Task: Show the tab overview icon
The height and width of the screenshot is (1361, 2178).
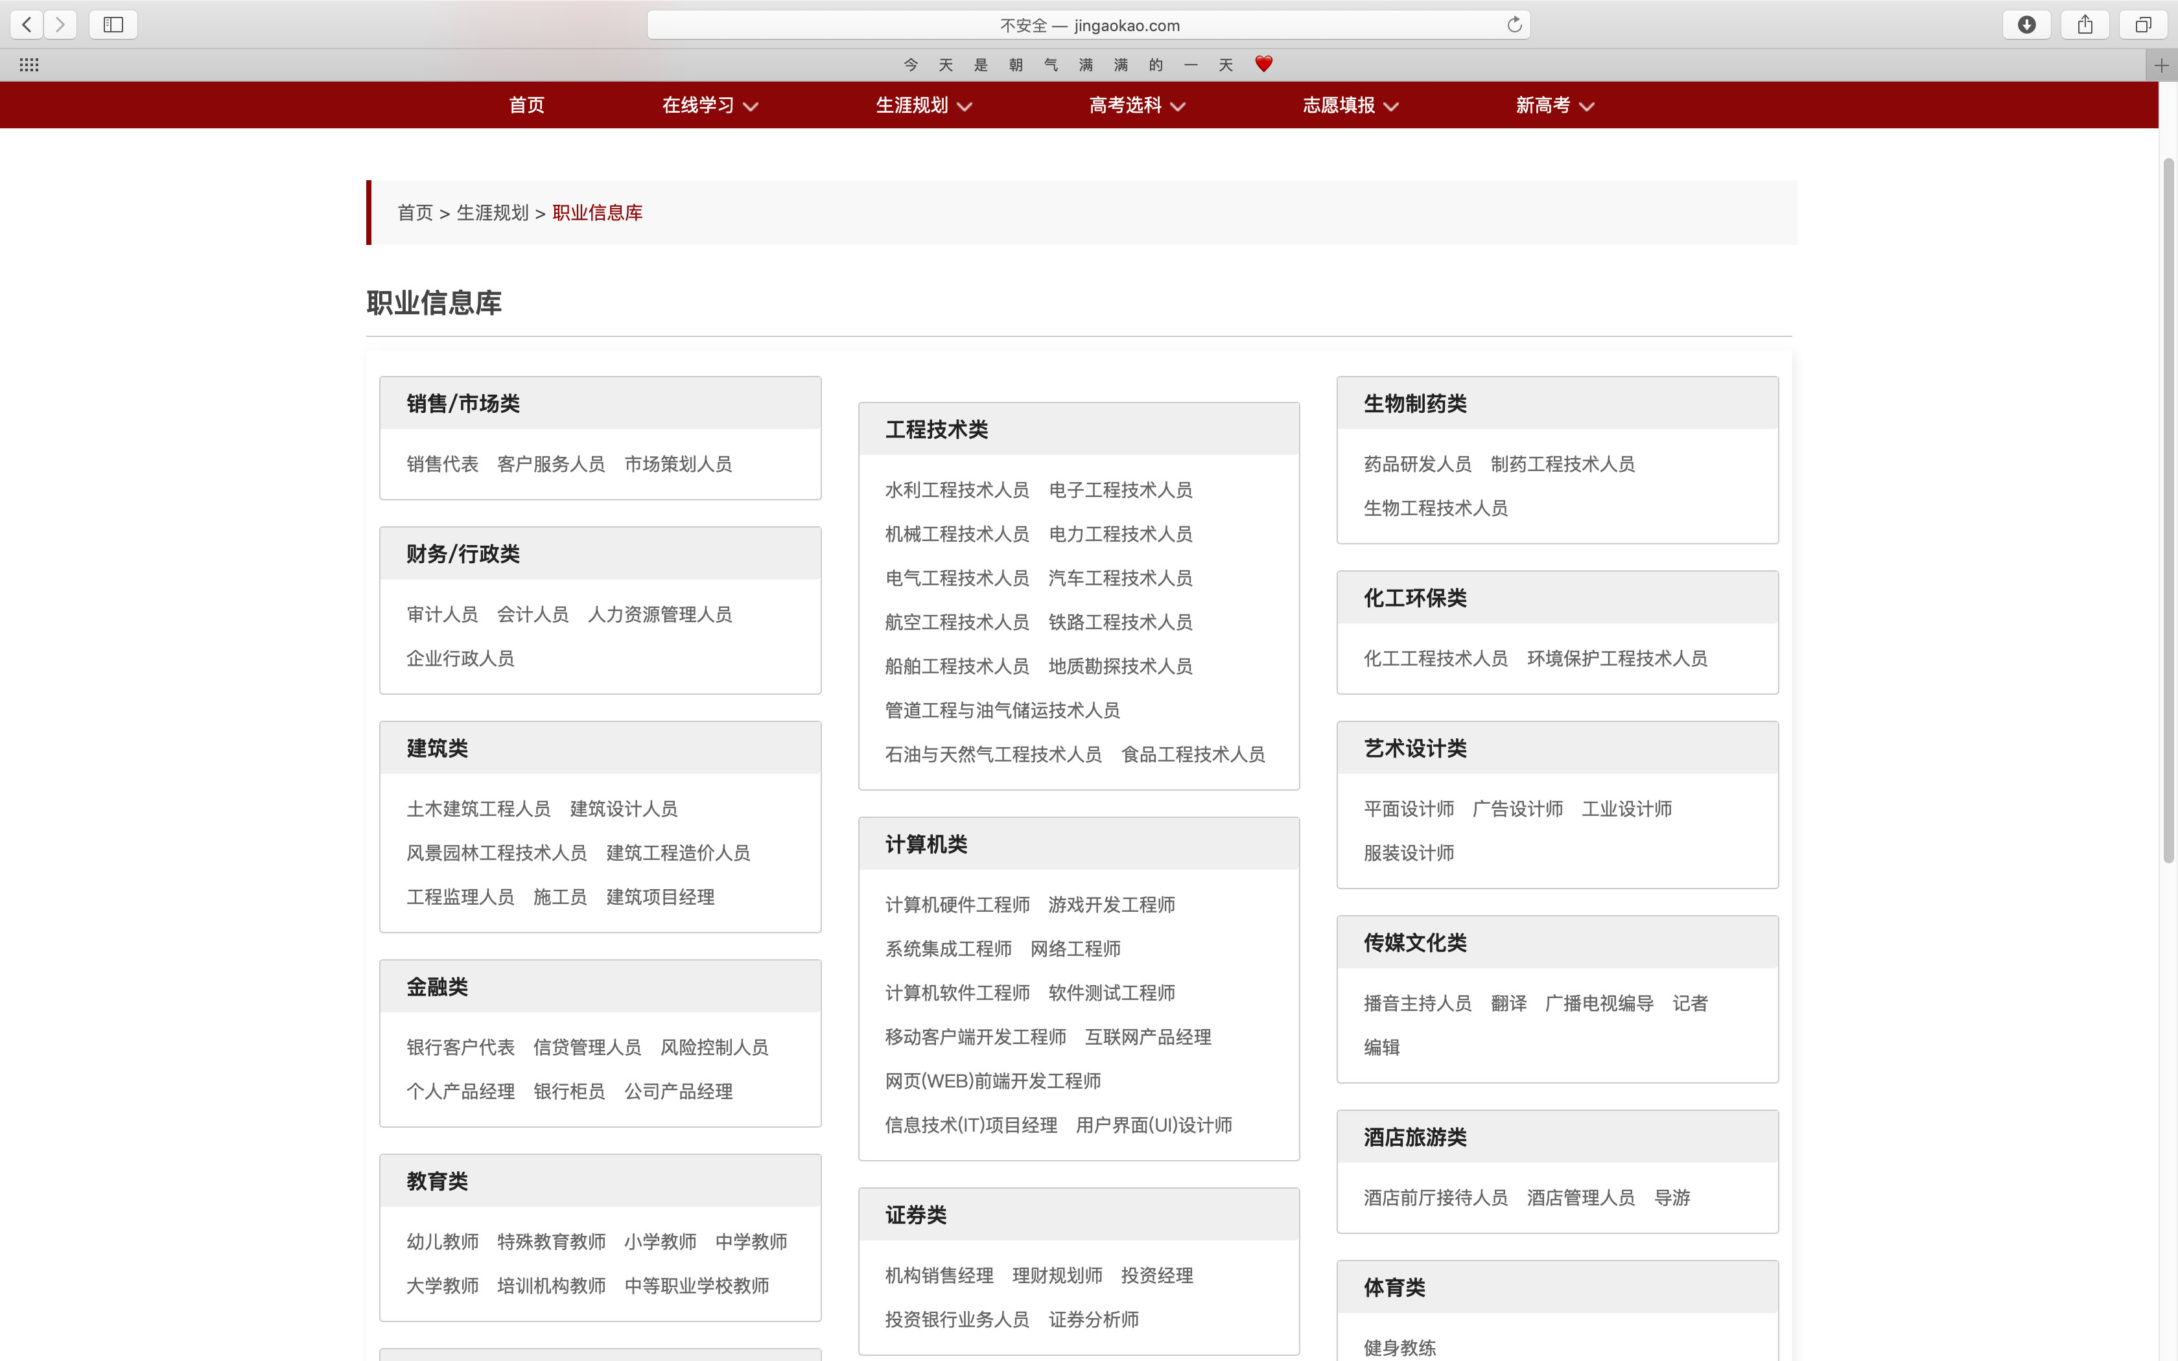Action: pyautogui.click(x=2143, y=25)
